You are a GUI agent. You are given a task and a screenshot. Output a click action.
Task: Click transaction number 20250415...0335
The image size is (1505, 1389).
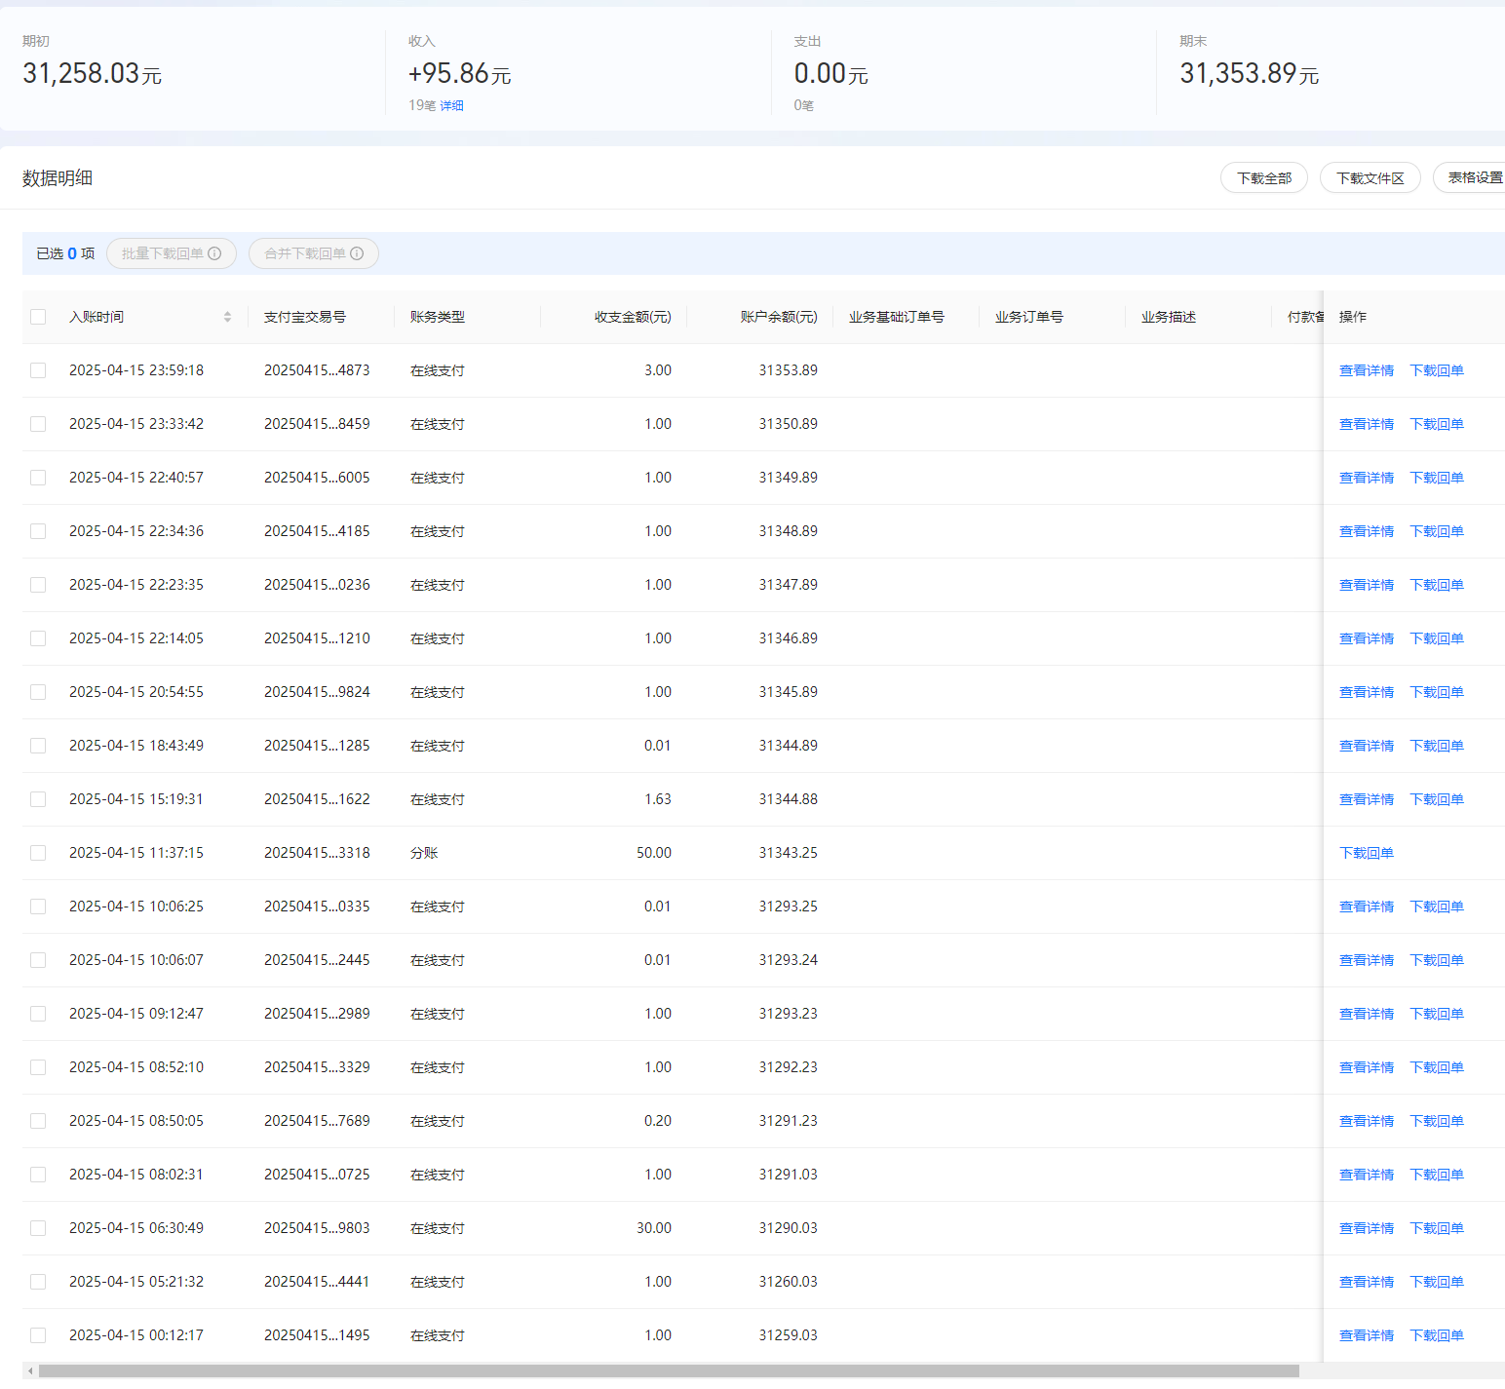pyautogui.click(x=317, y=907)
